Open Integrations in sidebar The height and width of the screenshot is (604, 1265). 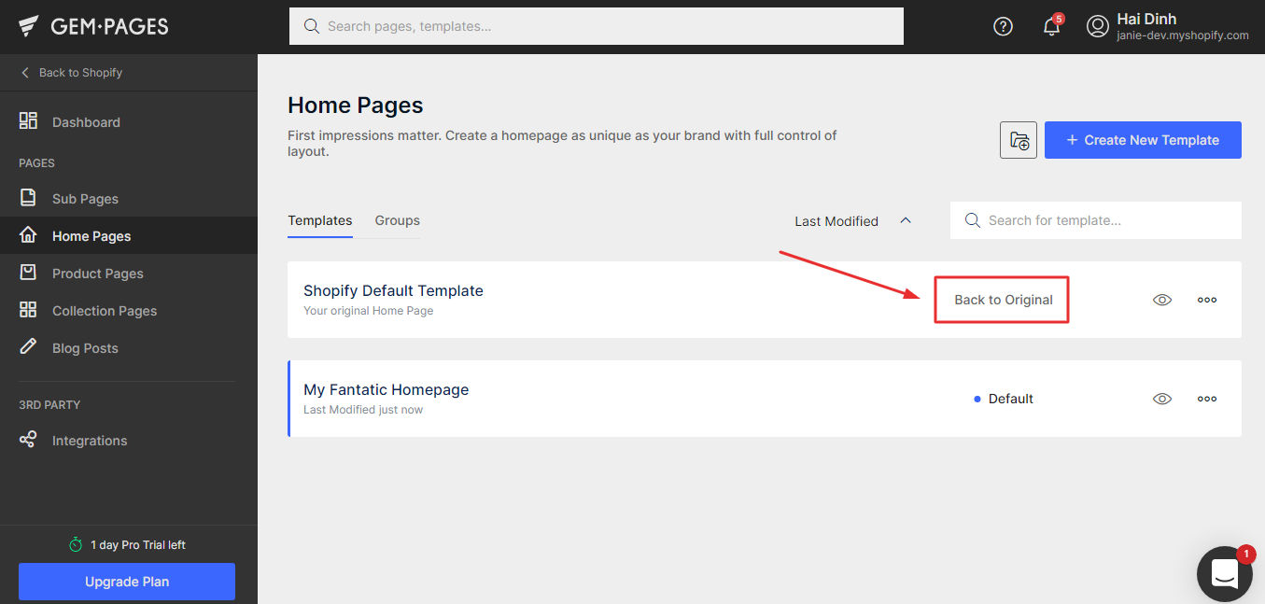coord(129,441)
